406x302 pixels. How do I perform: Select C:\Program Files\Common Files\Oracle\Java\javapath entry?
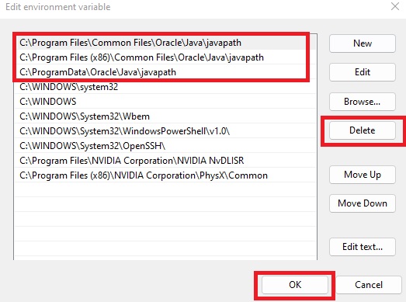[165, 43]
